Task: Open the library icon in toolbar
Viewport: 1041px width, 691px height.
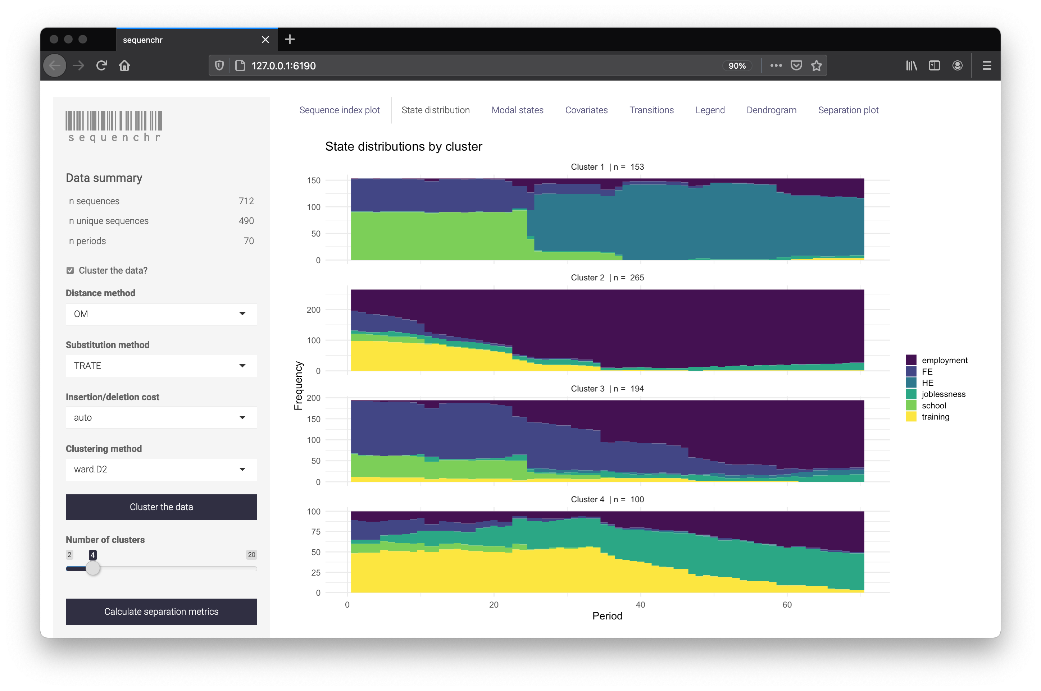Action: (912, 66)
